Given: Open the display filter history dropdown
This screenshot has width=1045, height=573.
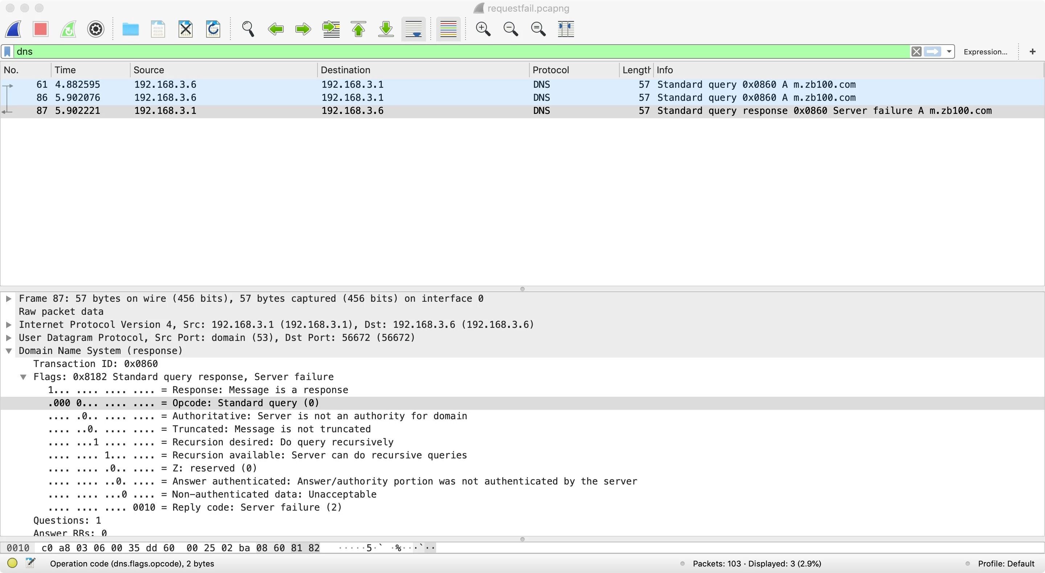Looking at the screenshot, I should [x=949, y=51].
